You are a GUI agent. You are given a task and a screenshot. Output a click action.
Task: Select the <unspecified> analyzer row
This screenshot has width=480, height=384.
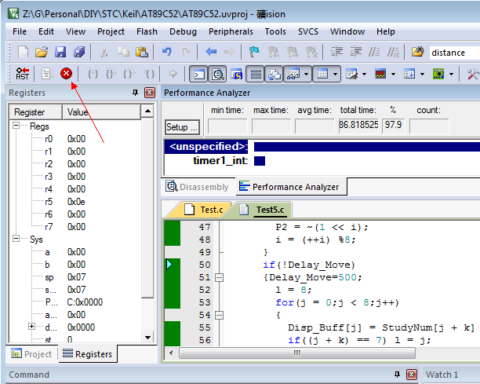click(208, 147)
